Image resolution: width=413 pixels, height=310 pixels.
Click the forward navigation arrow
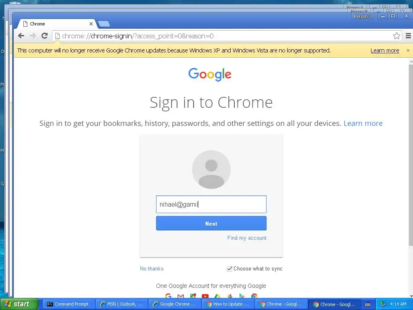coord(33,36)
